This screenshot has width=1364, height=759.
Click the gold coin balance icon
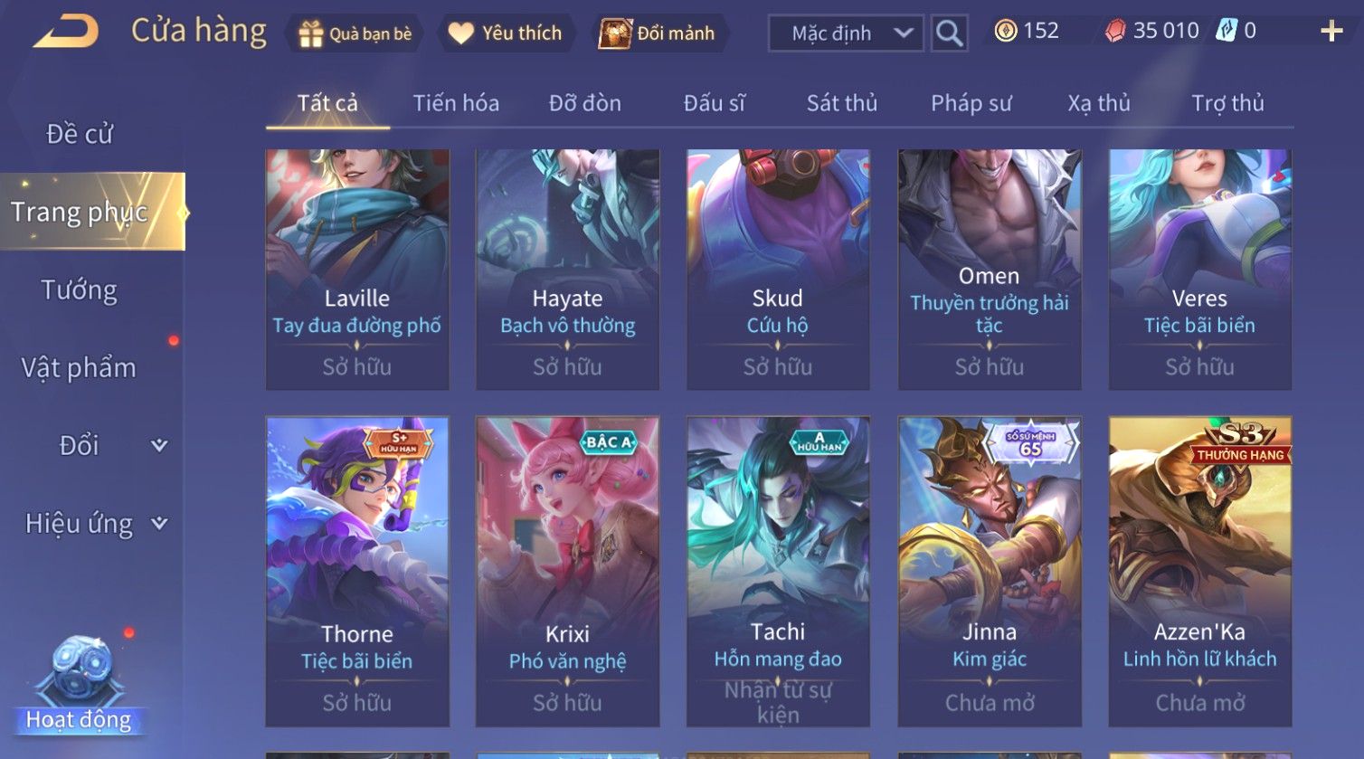click(1005, 32)
